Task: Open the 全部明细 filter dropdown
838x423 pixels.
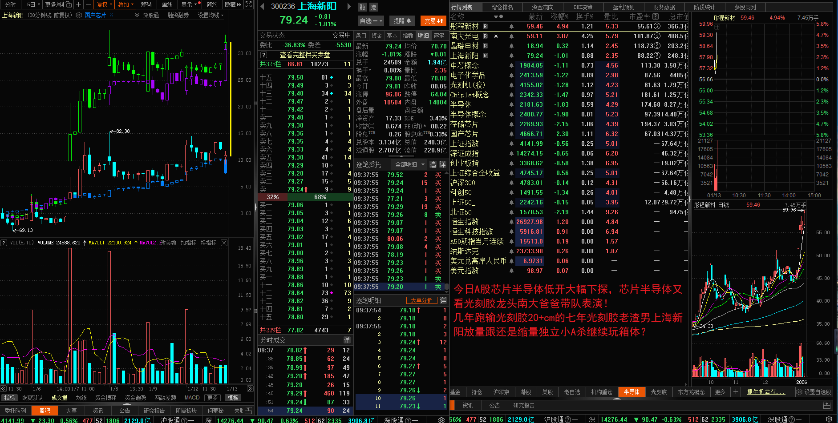Action: [409, 164]
